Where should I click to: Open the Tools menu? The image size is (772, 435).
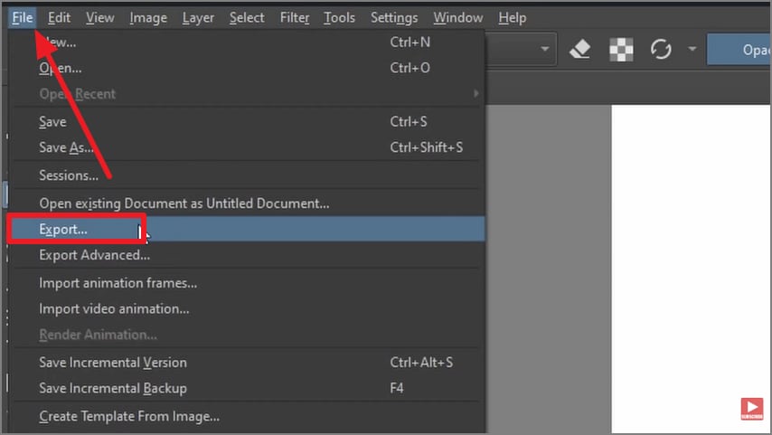pyautogui.click(x=339, y=18)
